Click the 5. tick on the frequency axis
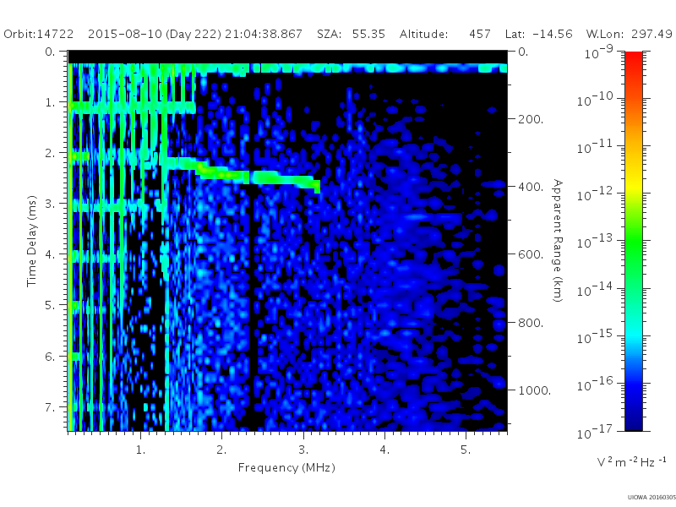This screenshot has width=676, height=507. click(x=466, y=450)
